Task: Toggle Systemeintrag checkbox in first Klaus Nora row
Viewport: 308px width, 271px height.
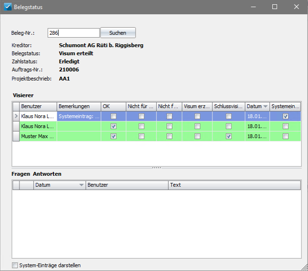Action: click(x=286, y=116)
